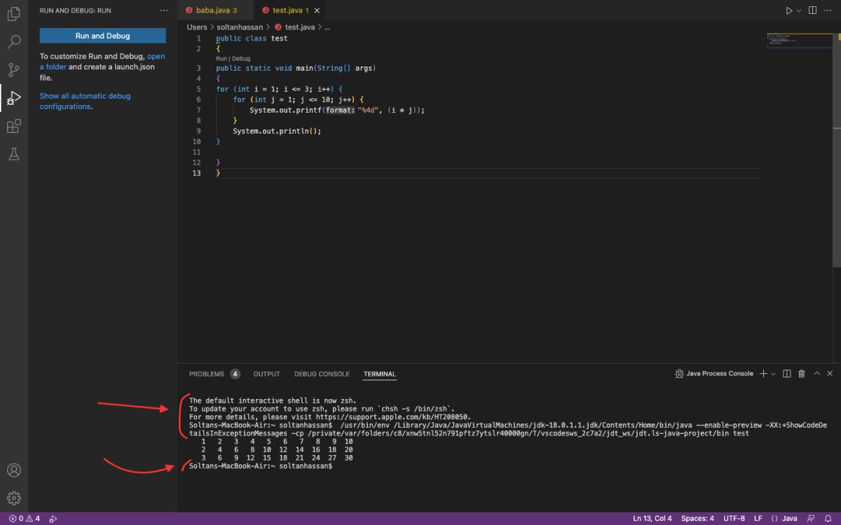Screen dimensions: 841x525
Task: Click 'Show all automatic debug configurations' link
Action: point(85,101)
